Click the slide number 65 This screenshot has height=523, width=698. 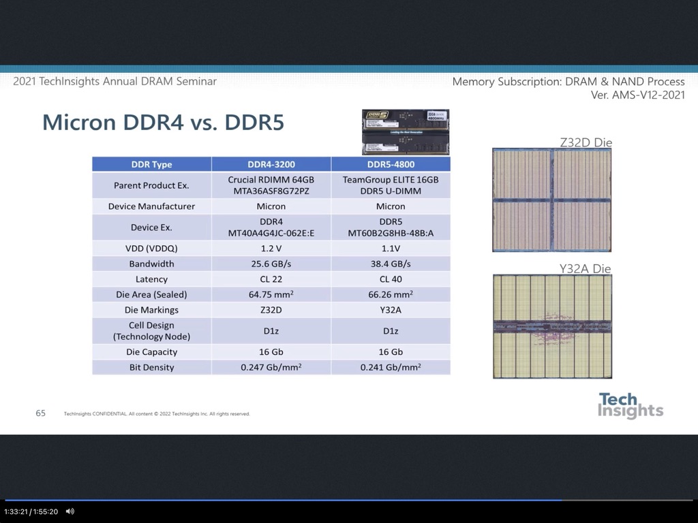[x=41, y=413]
